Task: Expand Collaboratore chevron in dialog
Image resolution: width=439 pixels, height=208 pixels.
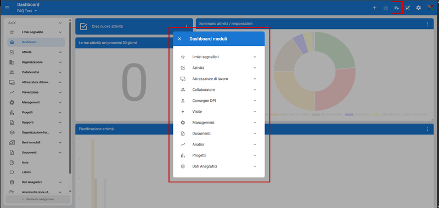Action: 255,90
